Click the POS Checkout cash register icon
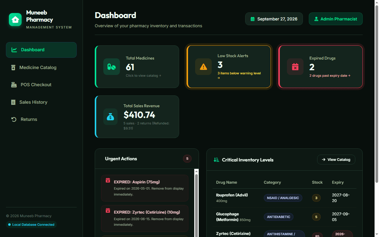 click(x=14, y=85)
